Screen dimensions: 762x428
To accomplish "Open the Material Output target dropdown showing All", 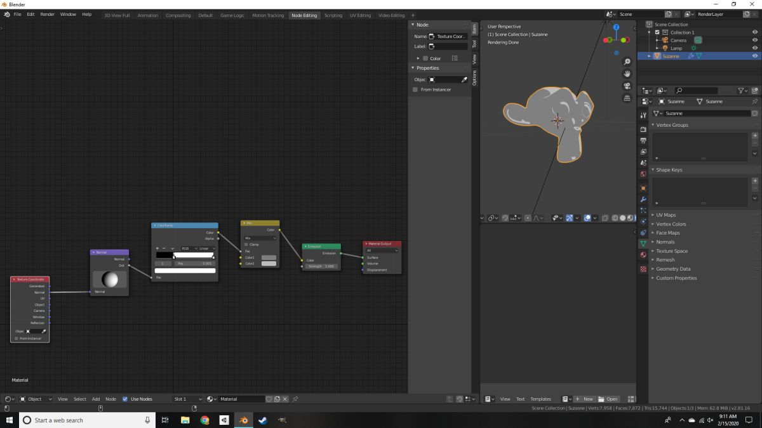I will click(382, 250).
